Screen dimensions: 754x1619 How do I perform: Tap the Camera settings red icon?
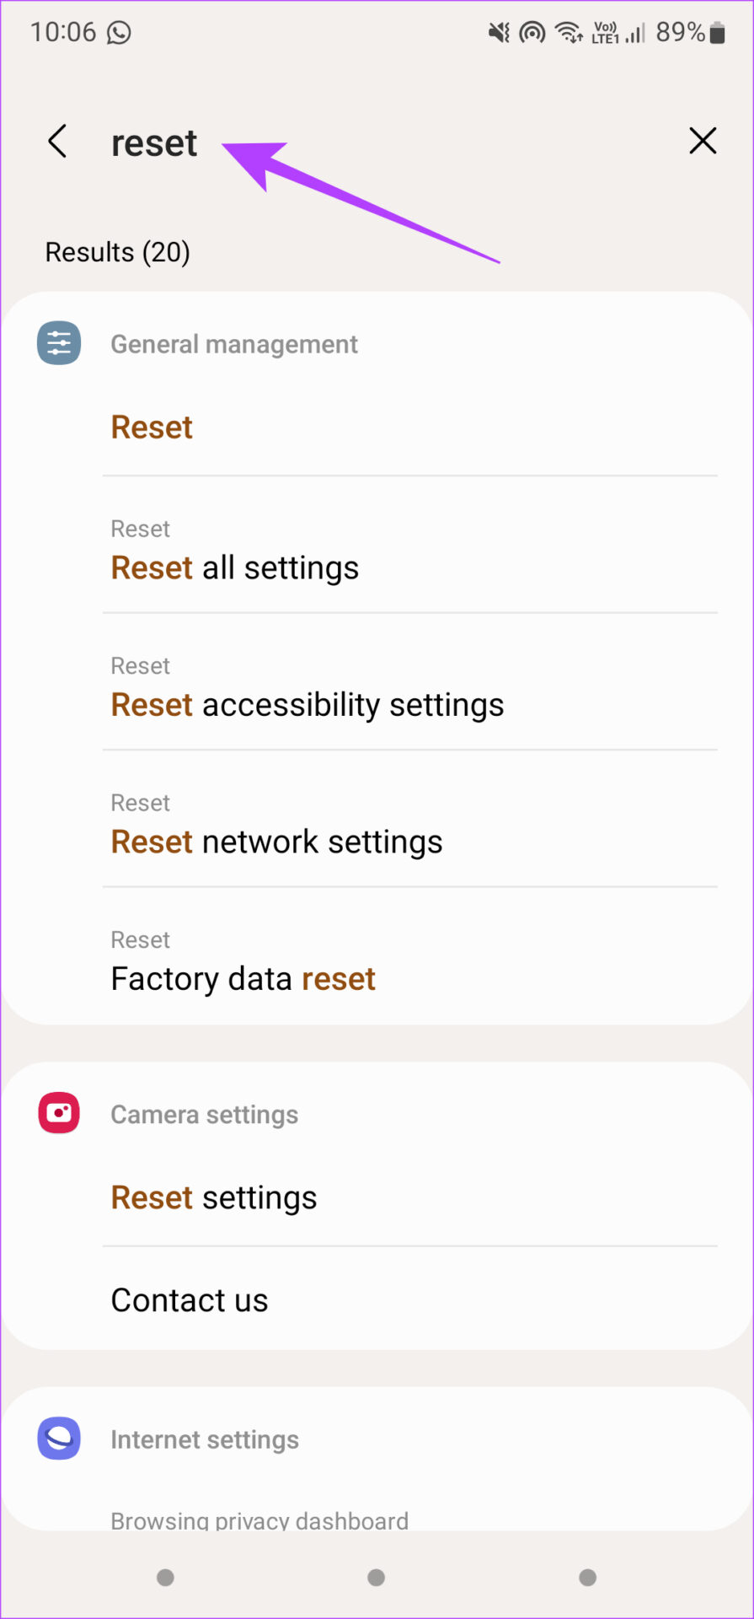(x=59, y=1113)
